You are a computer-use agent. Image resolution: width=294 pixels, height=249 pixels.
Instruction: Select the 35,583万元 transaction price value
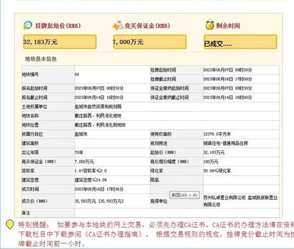pos(99,201)
